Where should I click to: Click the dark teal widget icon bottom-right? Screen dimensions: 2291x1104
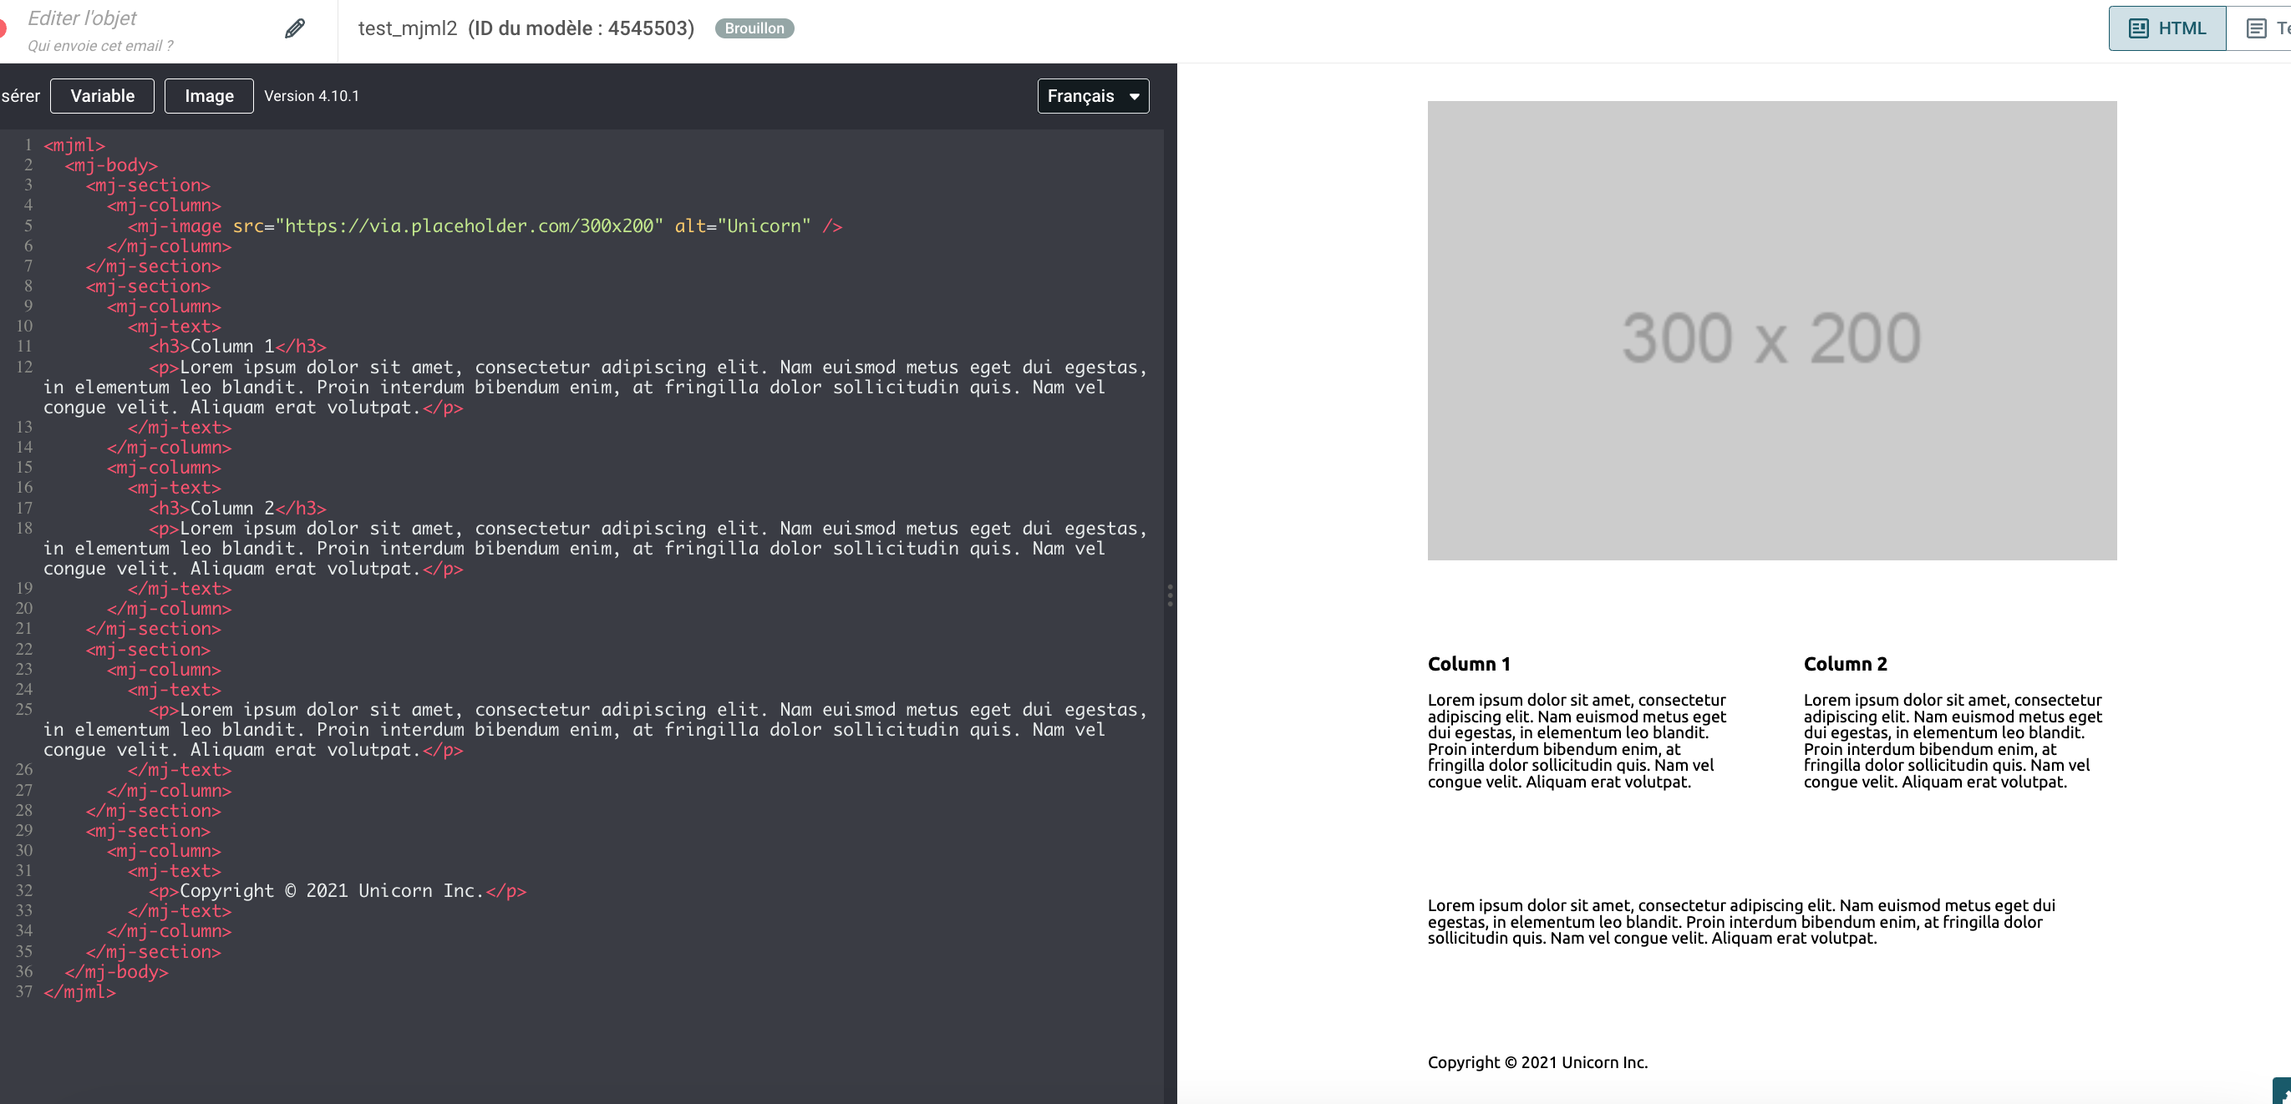click(x=2283, y=1092)
